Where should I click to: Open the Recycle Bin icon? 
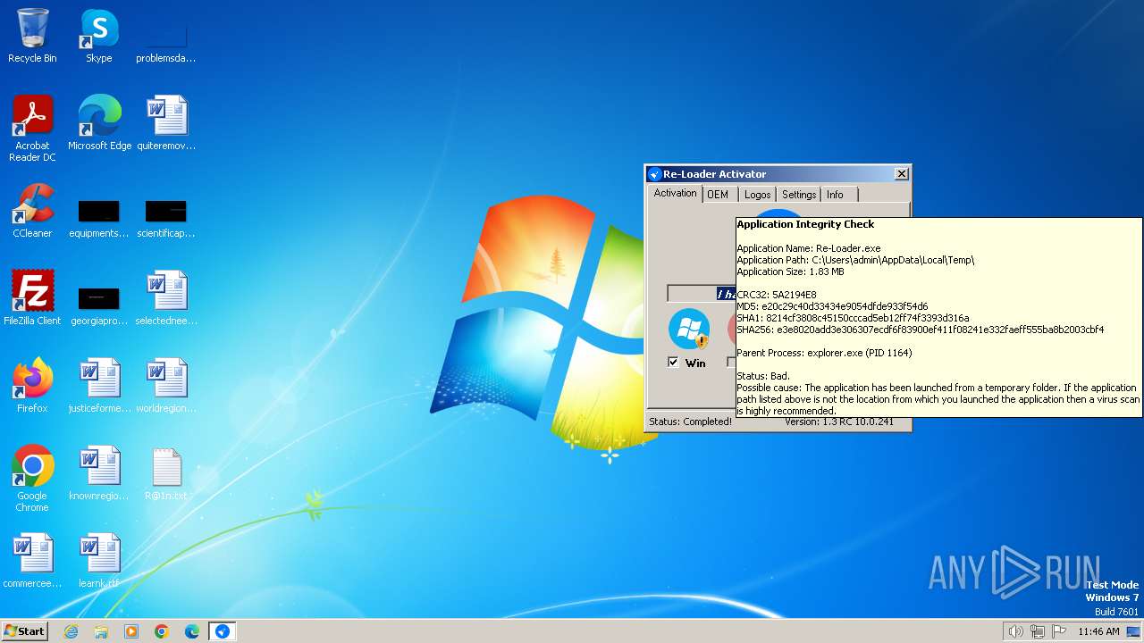point(32,36)
